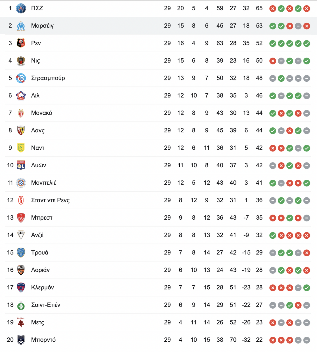Open Κλερμόν's latest green win indicator
This screenshot has height=352, width=317.
pyautogui.click(x=307, y=288)
